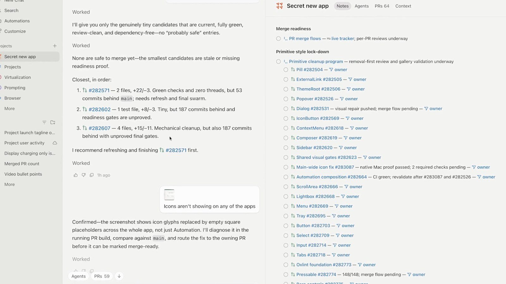
Task: Click the thumbs up icon under the response
Action: (76, 175)
